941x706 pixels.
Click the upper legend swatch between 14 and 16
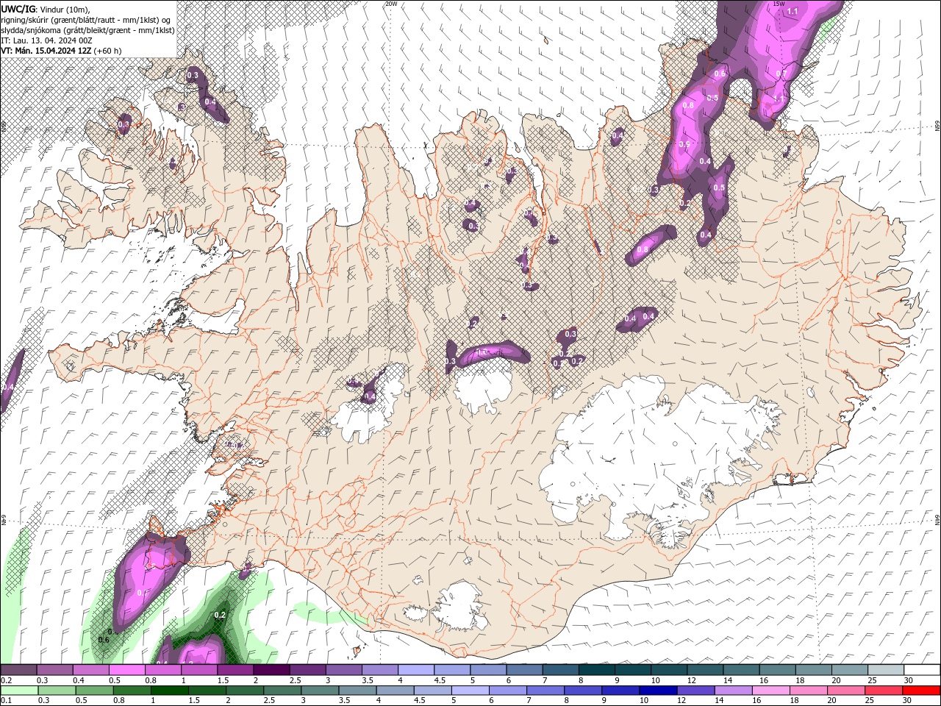coord(740,670)
